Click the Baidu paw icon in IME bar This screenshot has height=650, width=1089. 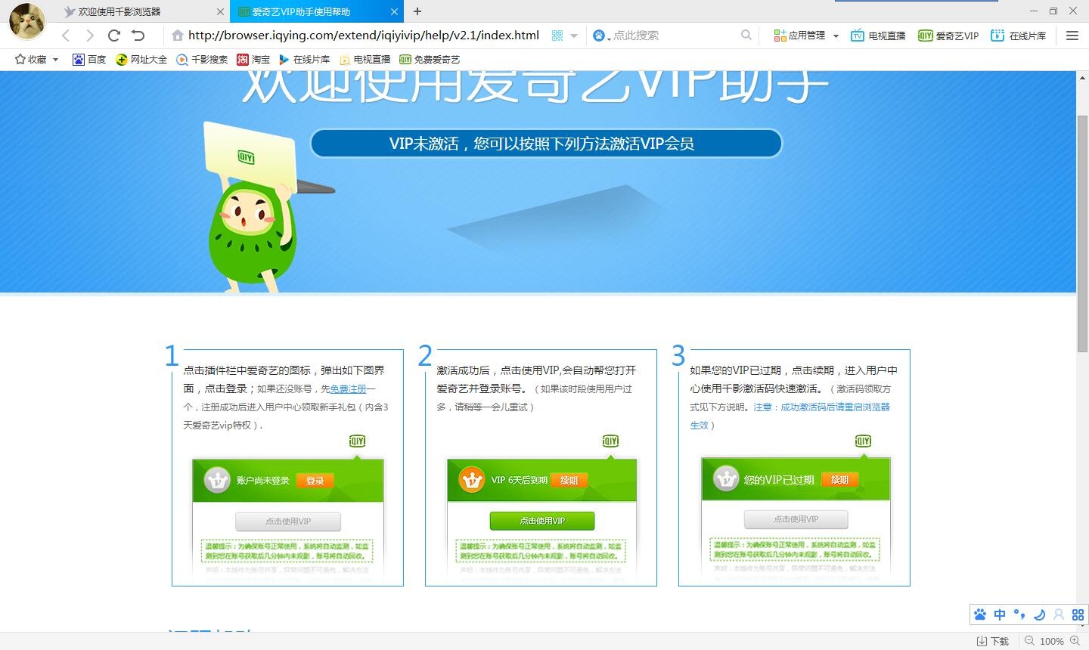point(980,614)
